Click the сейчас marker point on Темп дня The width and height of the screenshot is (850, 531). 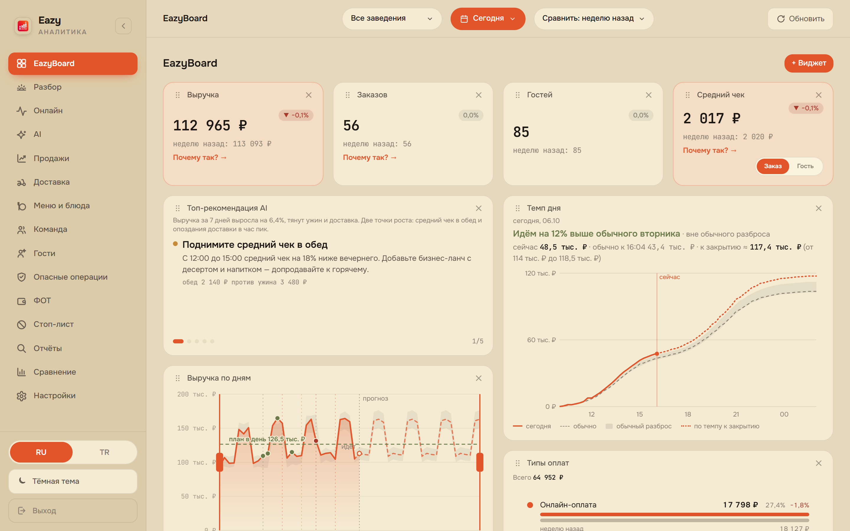(657, 354)
